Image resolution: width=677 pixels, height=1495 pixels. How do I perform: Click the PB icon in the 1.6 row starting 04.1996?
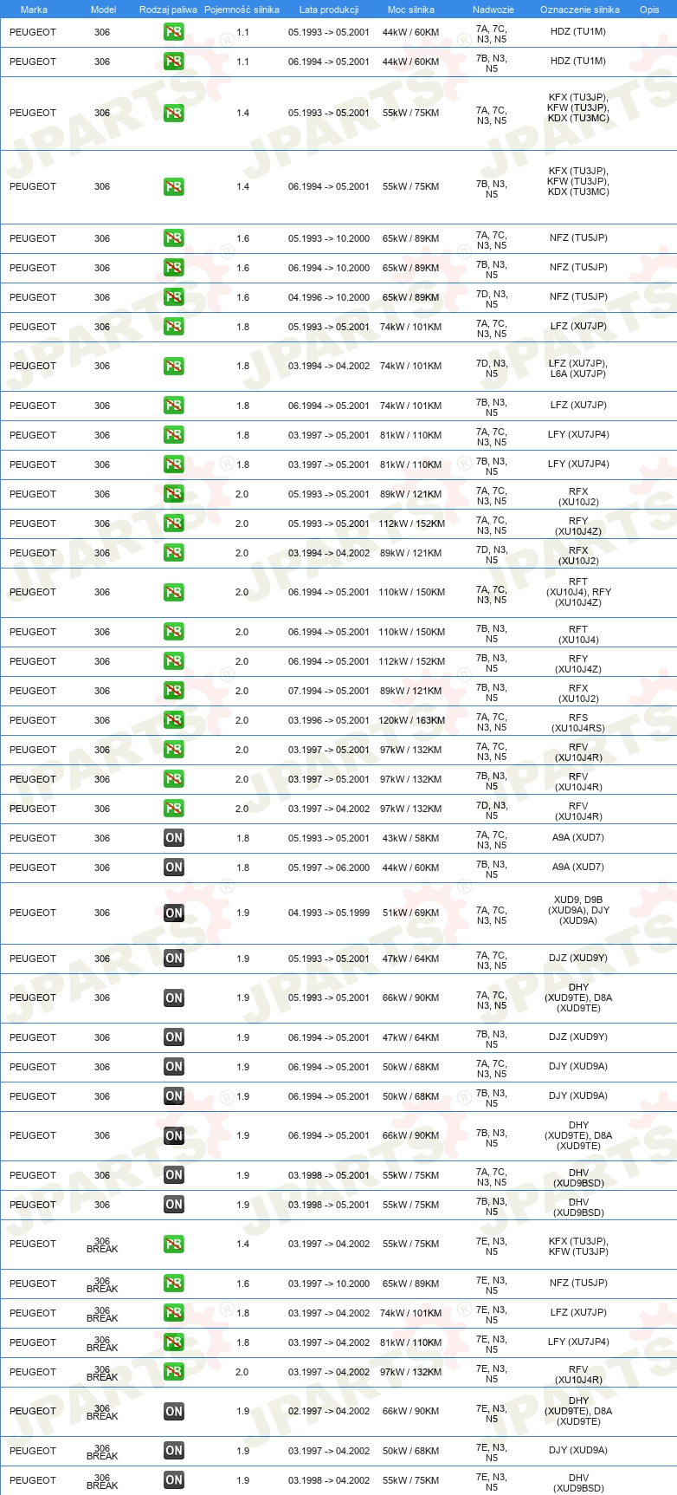point(174,297)
